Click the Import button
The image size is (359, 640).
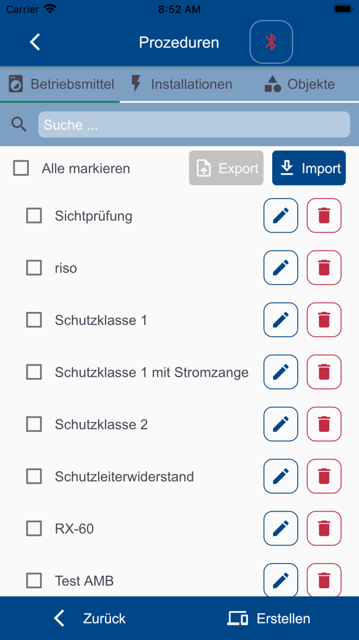click(309, 168)
